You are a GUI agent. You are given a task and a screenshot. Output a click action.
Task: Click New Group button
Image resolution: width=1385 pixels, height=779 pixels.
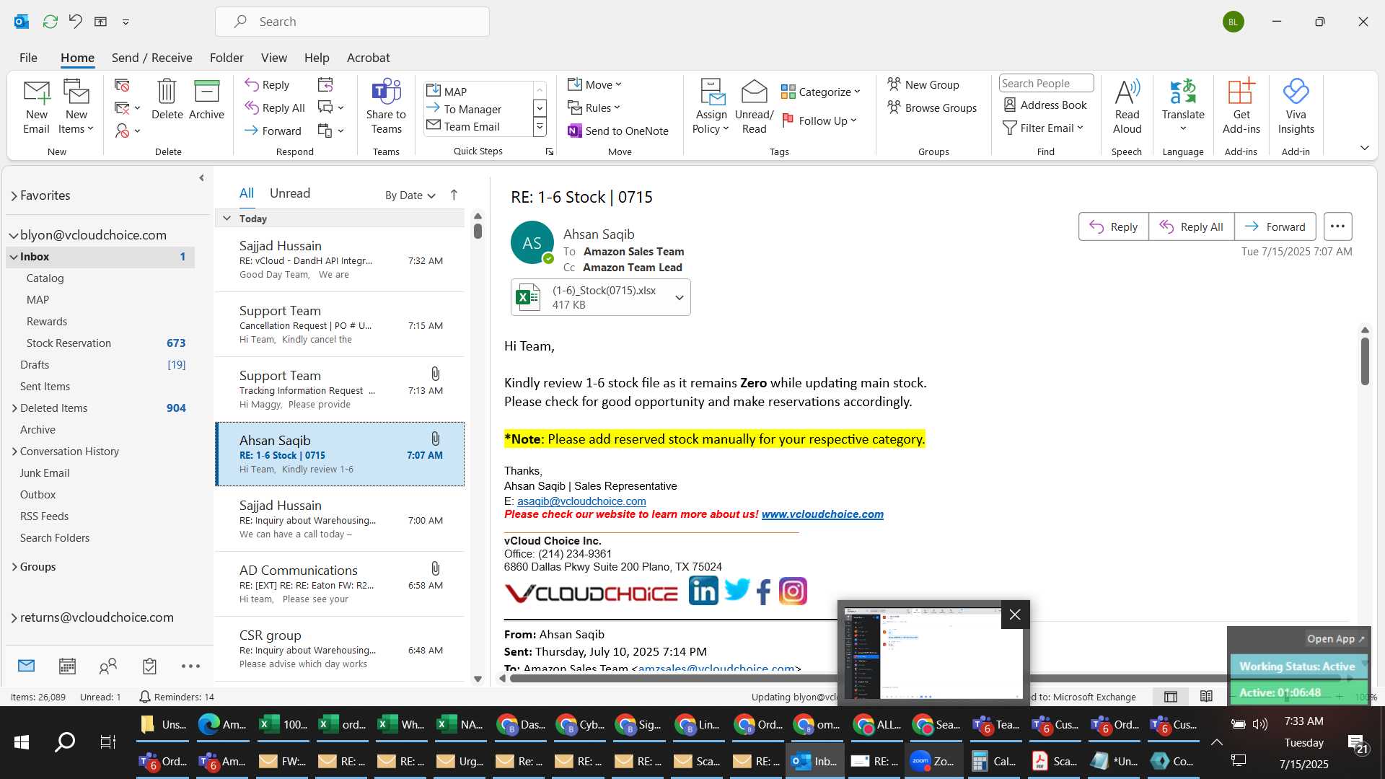[x=923, y=84]
